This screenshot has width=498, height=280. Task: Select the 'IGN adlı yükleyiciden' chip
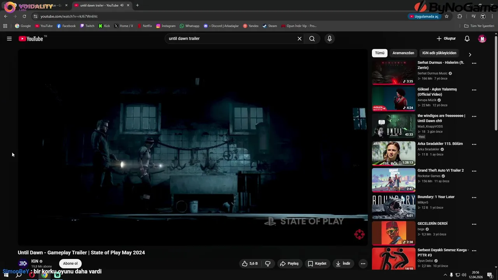[x=439, y=53]
